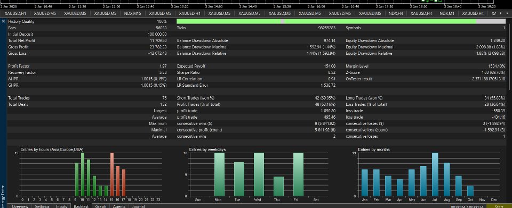Click the July bar in months chart

point(435,174)
